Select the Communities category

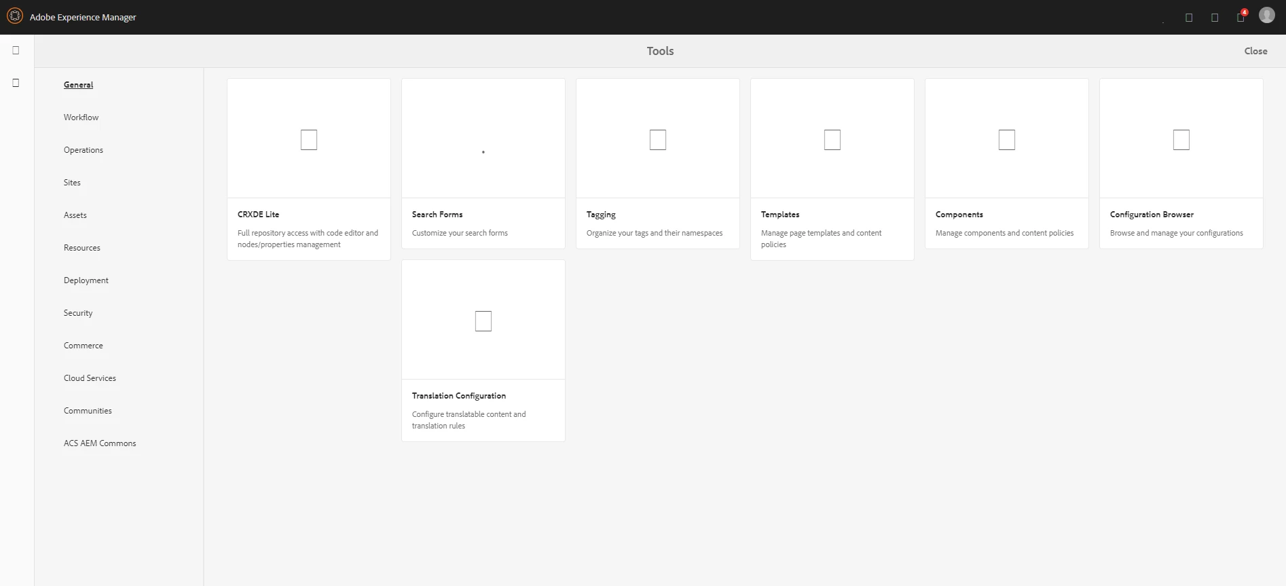click(88, 411)
